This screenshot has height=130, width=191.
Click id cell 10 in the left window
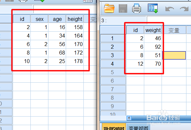(x=22, y=61)
